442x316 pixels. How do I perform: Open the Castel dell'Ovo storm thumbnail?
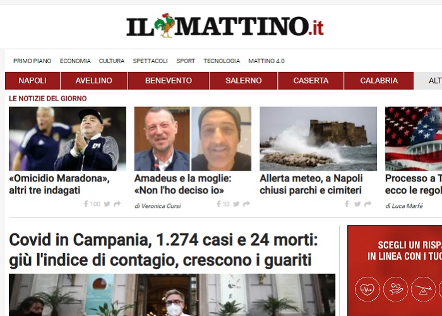pyautogui.click(x=318, y=138)
